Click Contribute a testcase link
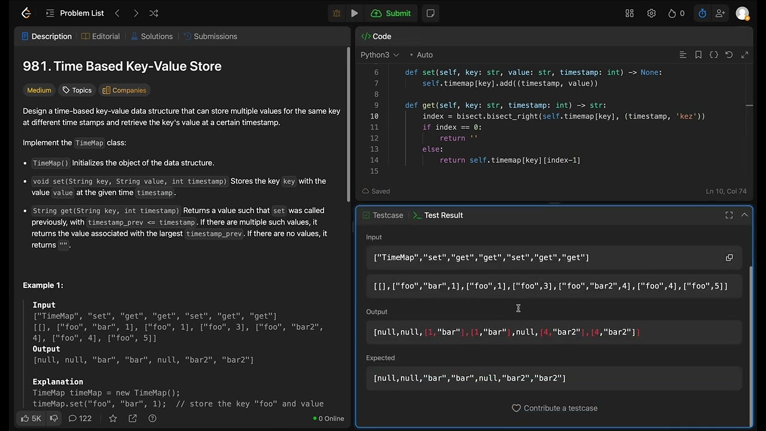Screen dimensions: 766x431 555,408
